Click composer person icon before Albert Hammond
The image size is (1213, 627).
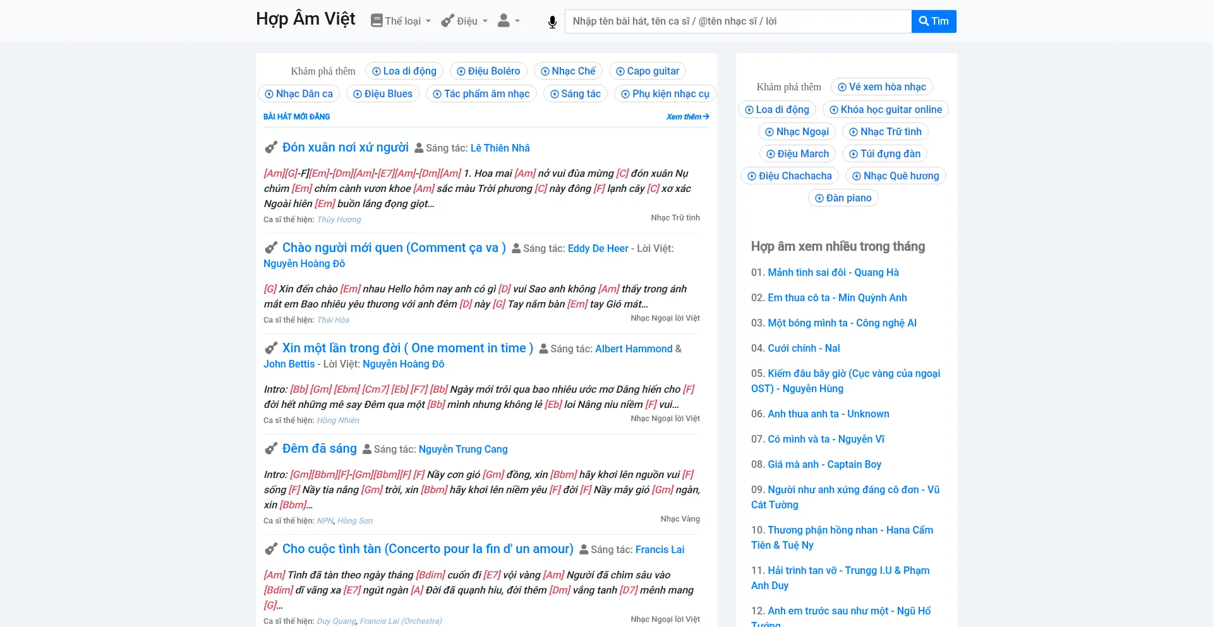[x=543, y=349]
